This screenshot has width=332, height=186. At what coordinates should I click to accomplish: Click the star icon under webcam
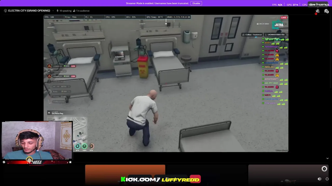[x=70, y=162]
